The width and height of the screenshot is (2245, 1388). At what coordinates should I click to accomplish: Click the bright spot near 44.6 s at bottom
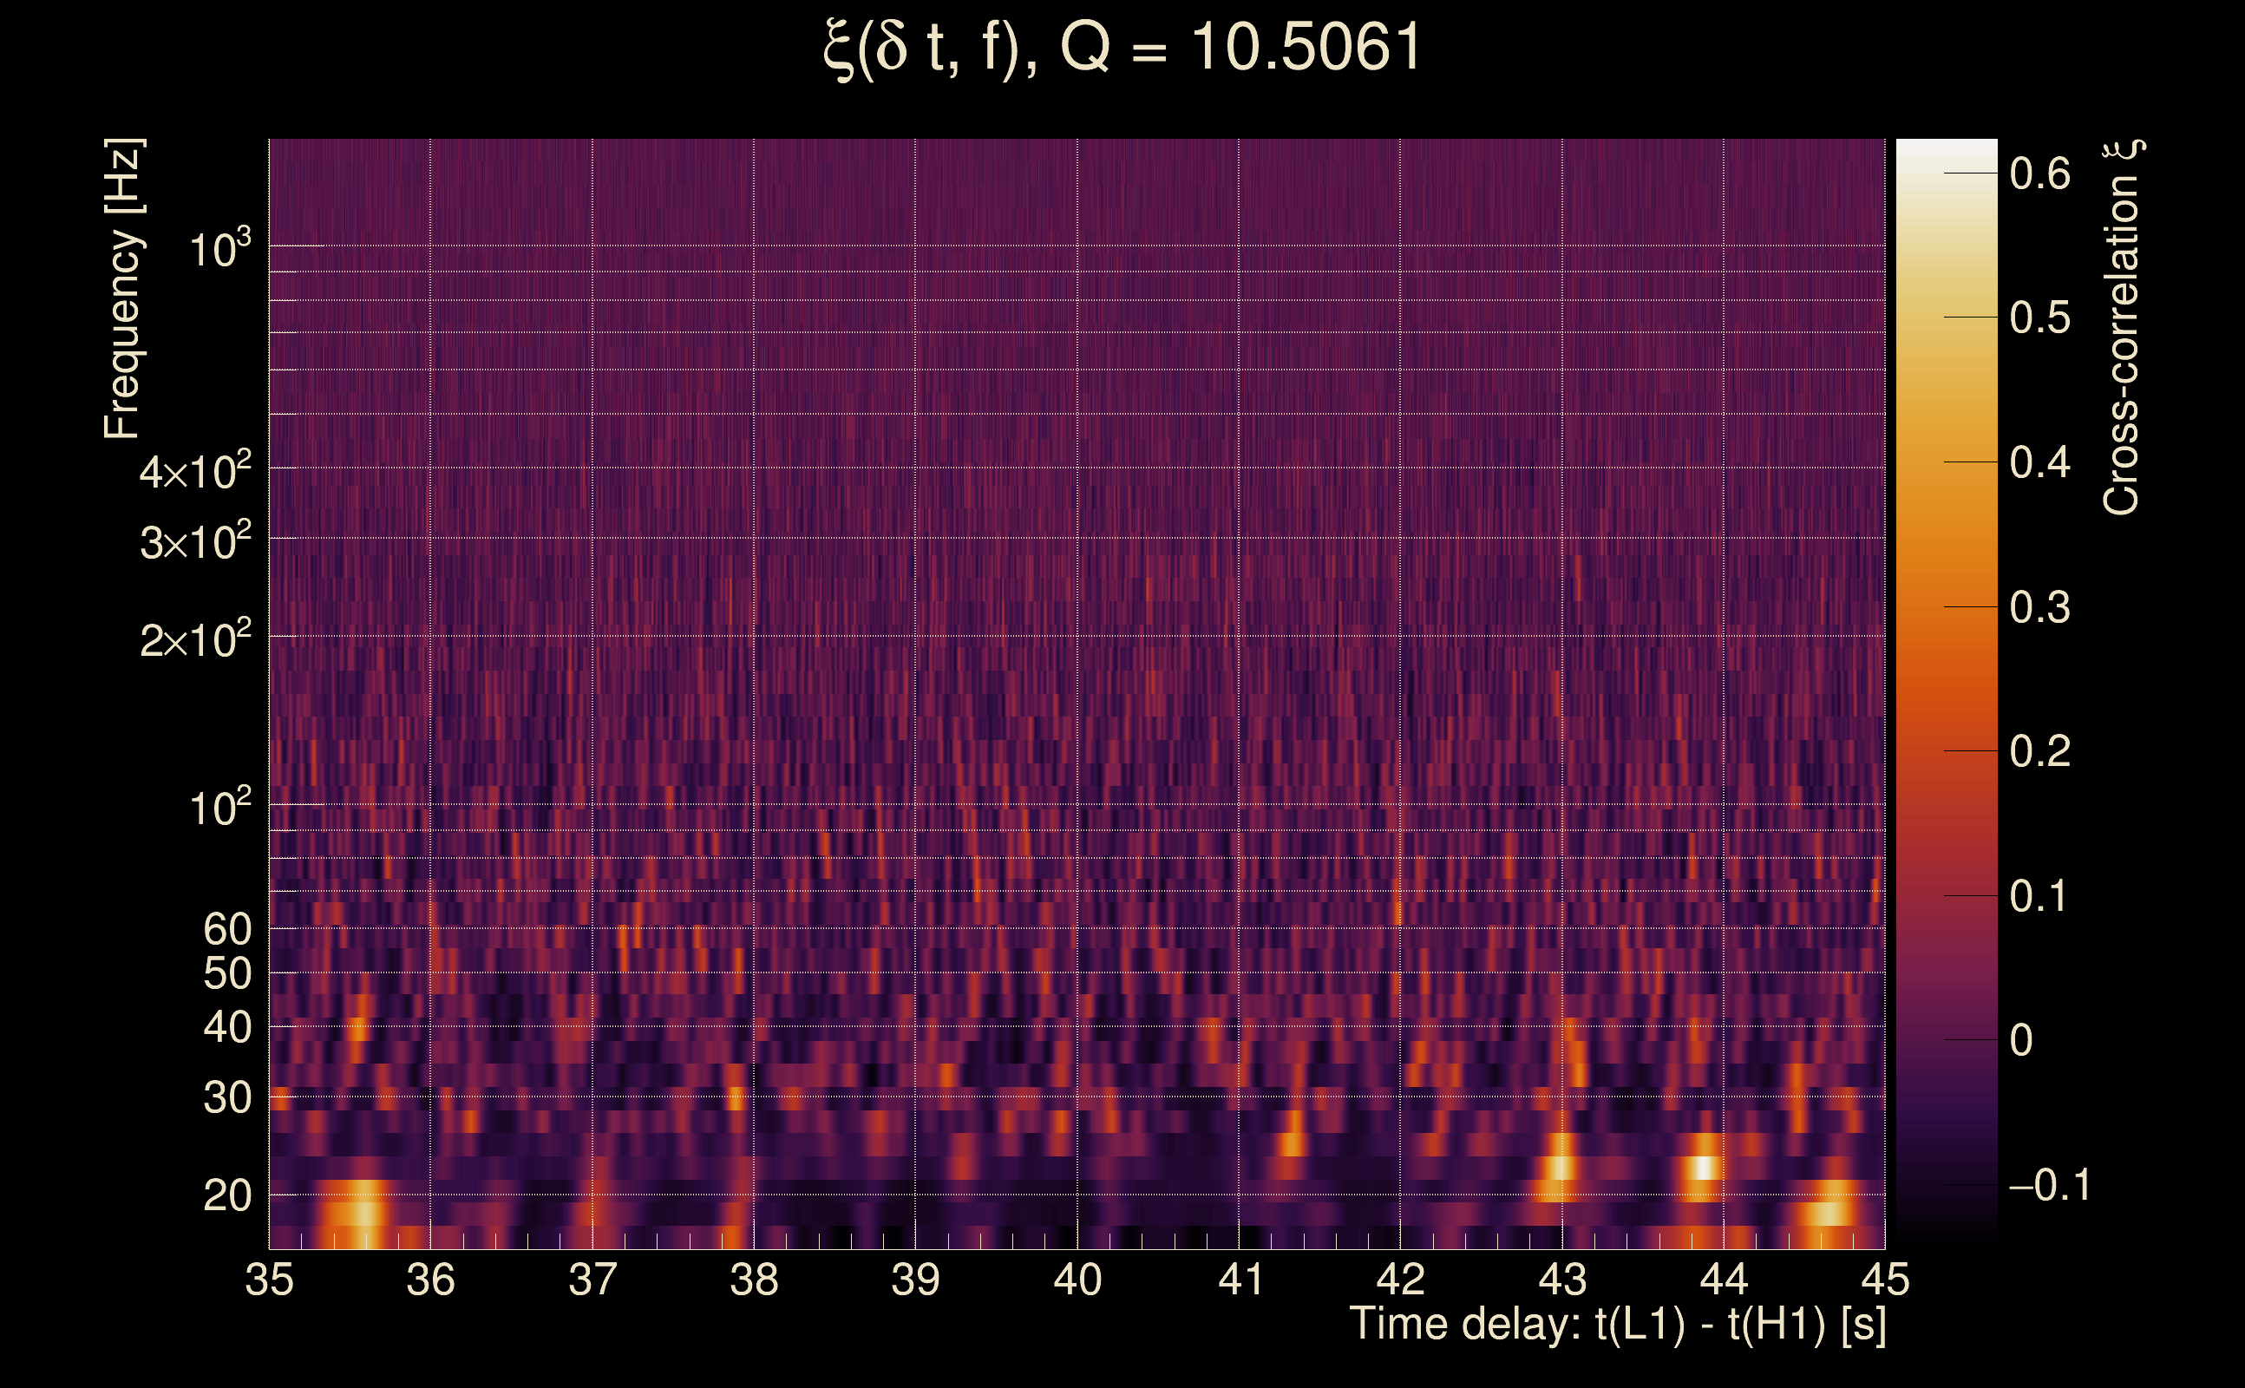click(x=1829, y=1214)
